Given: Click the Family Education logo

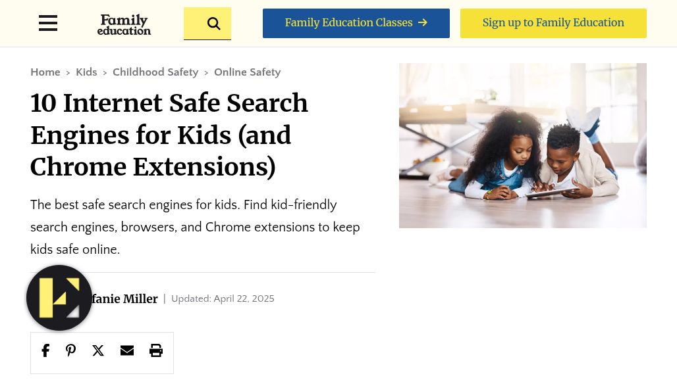Looking at the screenshot, I should tap(124, 24).
